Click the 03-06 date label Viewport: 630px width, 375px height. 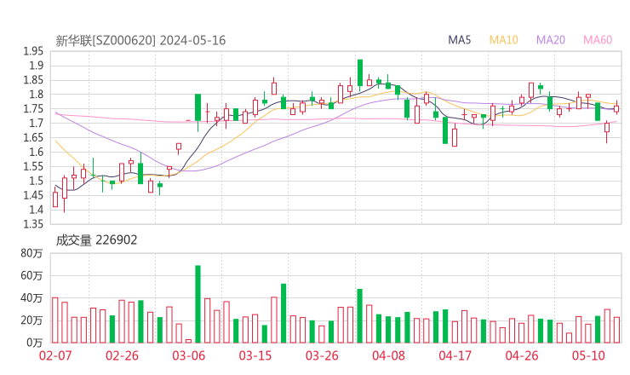pos(189,355)
